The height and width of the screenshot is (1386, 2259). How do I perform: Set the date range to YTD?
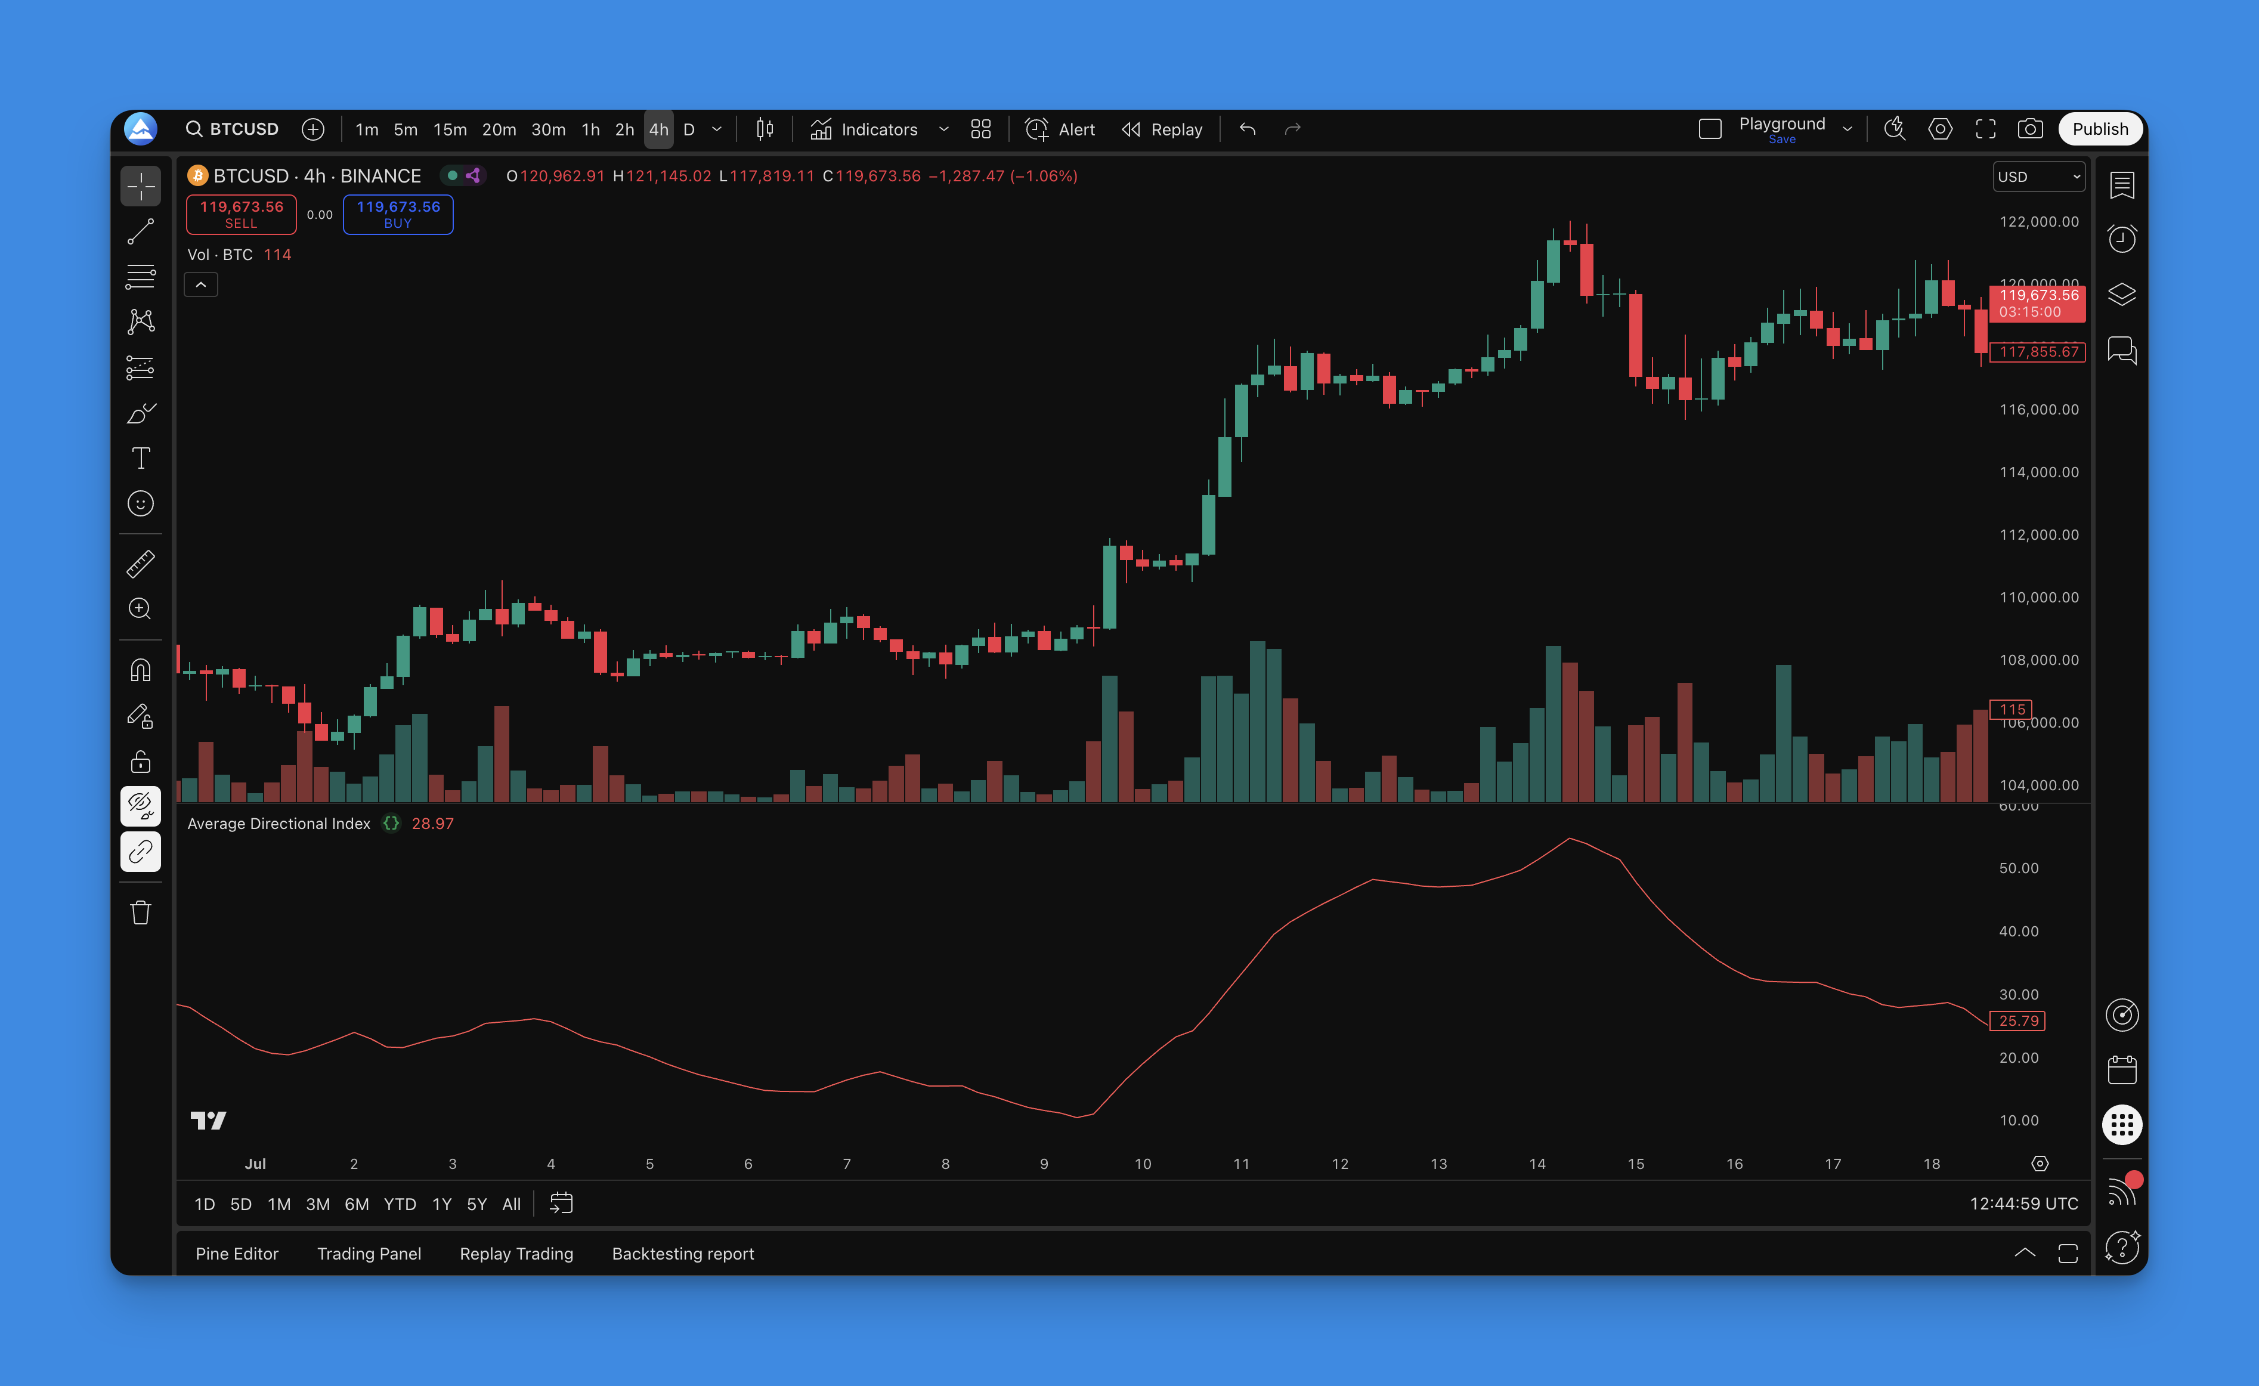[400, 1205]
